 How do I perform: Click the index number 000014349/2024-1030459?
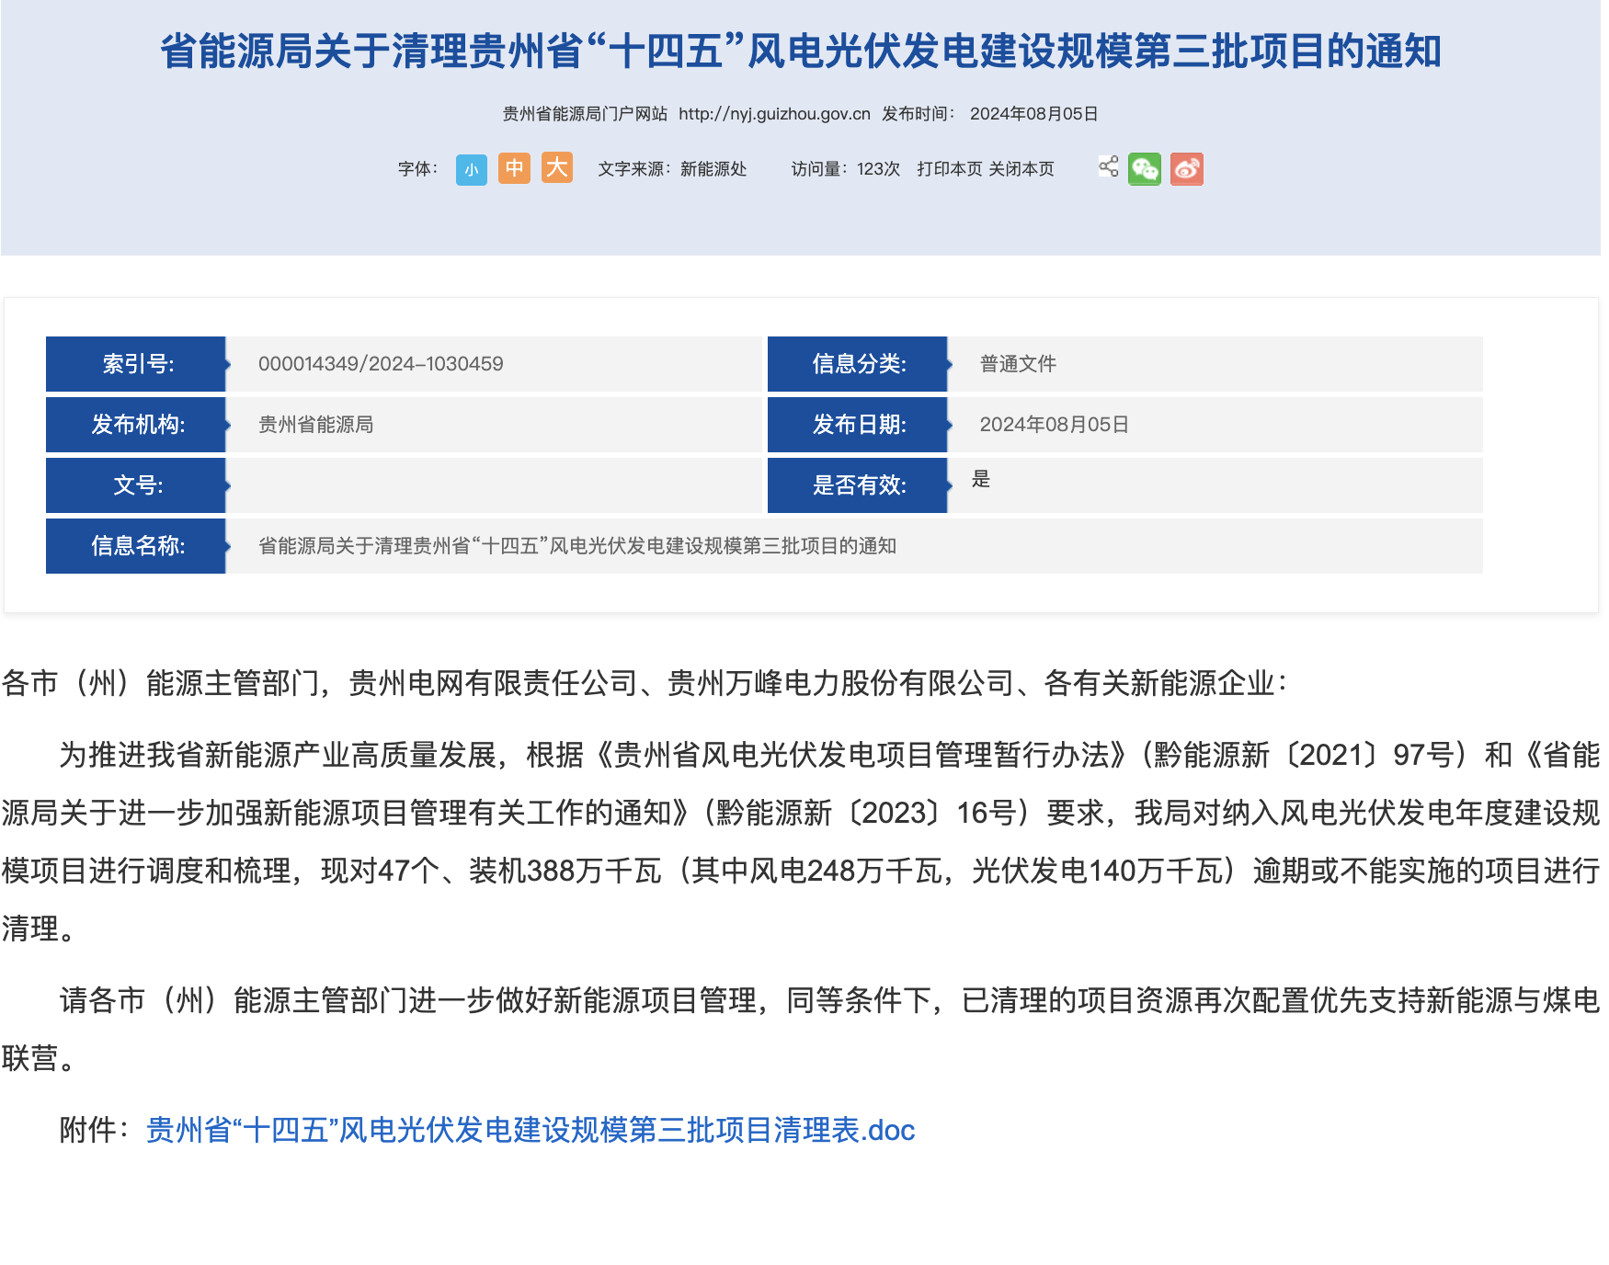click(x=381, y=364)
